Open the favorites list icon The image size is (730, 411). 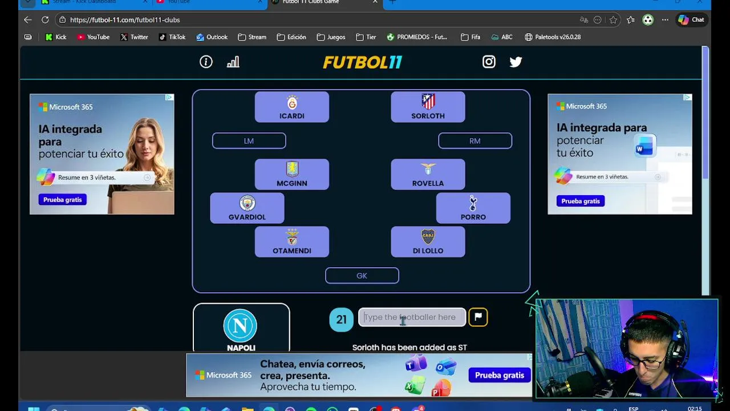pyautogui.click(x=631, y=20)
